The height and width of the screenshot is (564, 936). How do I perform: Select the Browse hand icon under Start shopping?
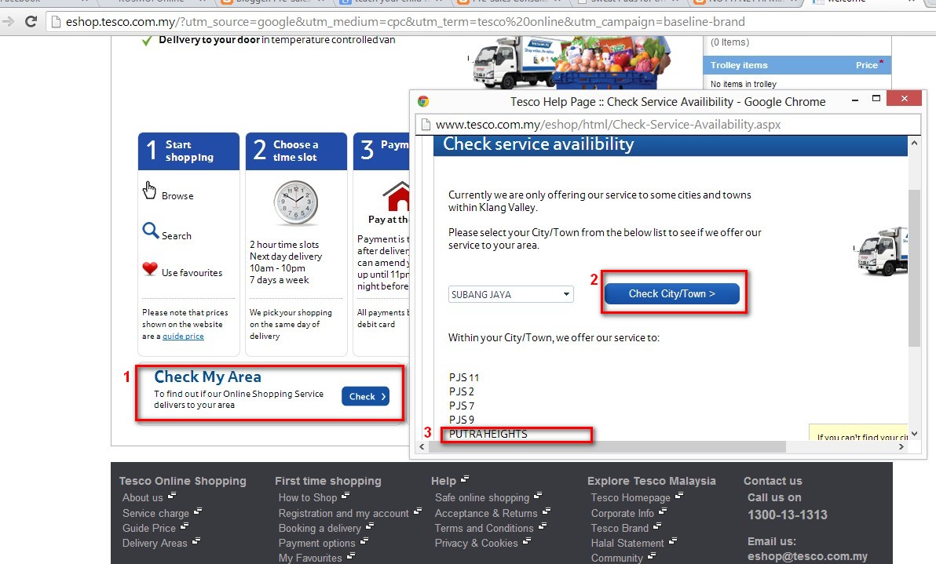(148, 191)
